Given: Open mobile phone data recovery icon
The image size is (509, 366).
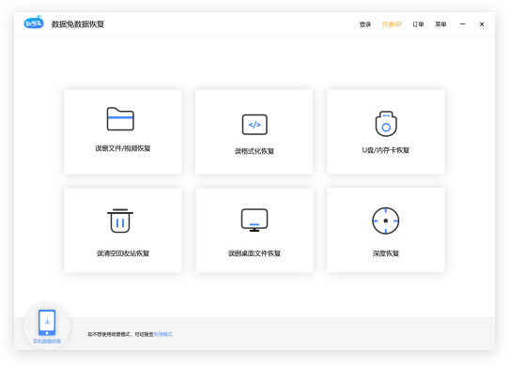Looking at the screenshot, I should [47, 323].
